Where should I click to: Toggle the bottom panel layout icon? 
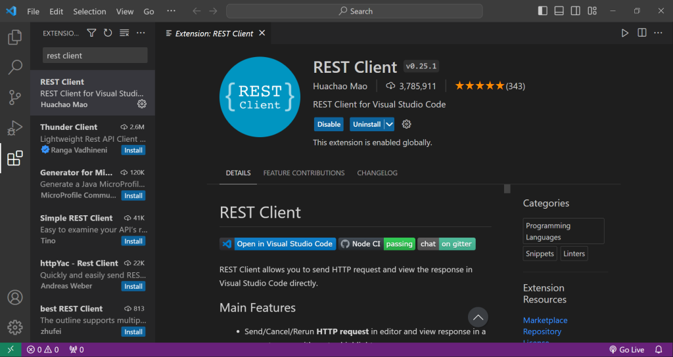(559, 11)
